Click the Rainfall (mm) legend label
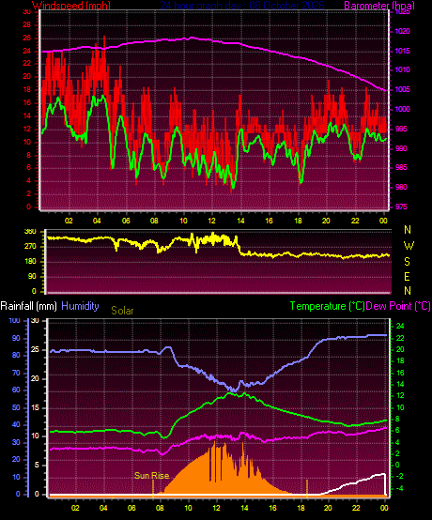Screen dimensions: 432x520 pos(29,306)
